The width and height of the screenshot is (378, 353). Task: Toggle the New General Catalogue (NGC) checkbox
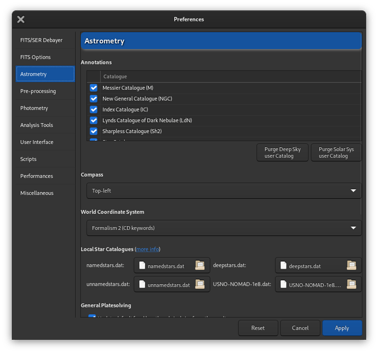coord(94,99)
